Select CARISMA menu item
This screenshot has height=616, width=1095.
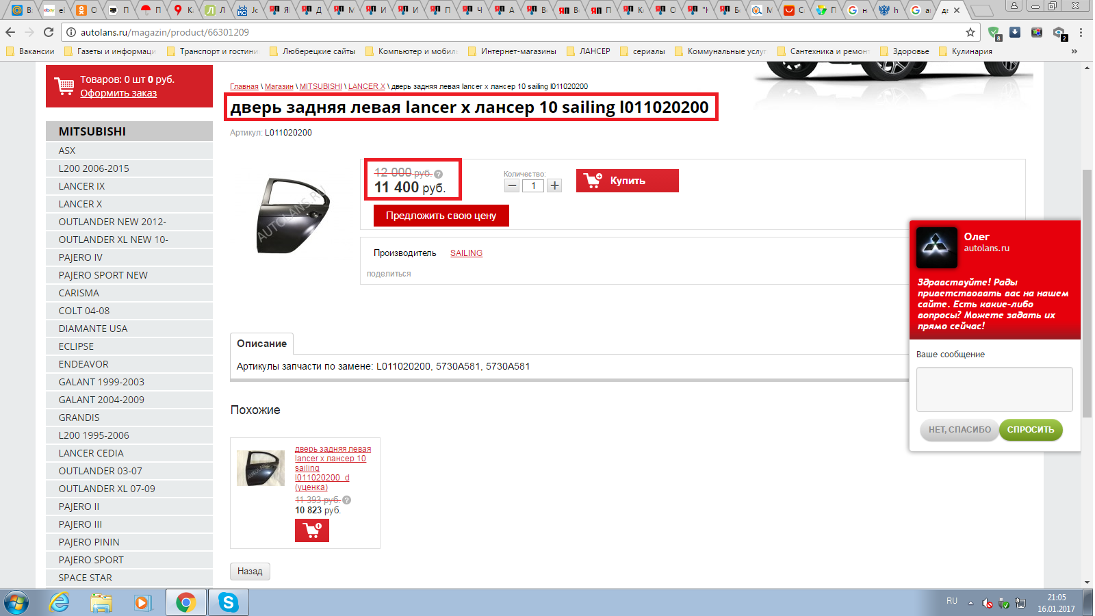coord(129,293)
